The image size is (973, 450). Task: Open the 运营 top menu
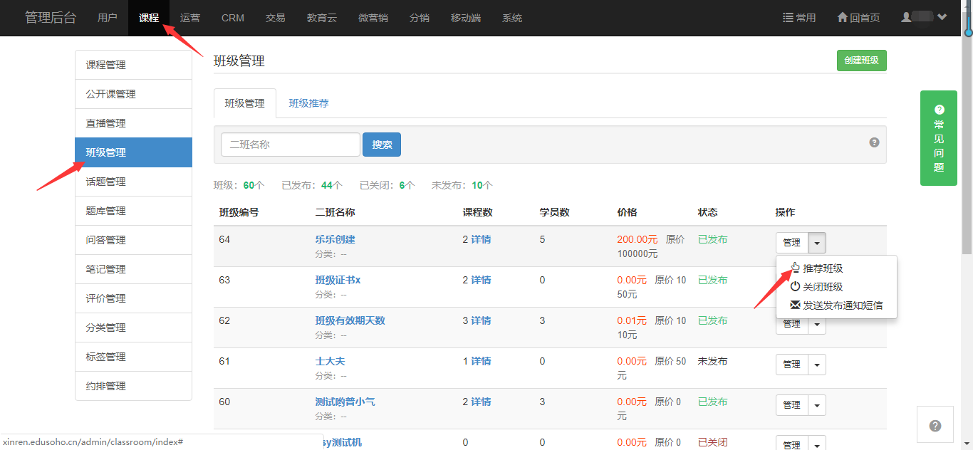[x=190, y=18]
